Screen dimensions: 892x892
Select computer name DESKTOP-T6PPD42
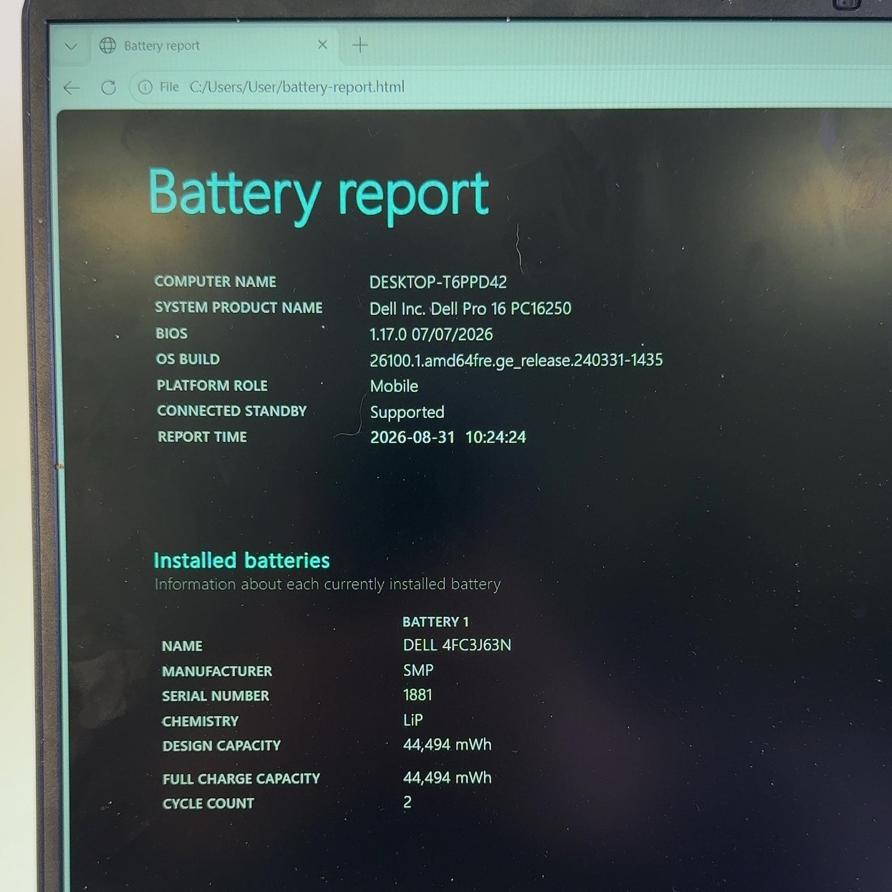pyautogui.click(x=438, y=282)
